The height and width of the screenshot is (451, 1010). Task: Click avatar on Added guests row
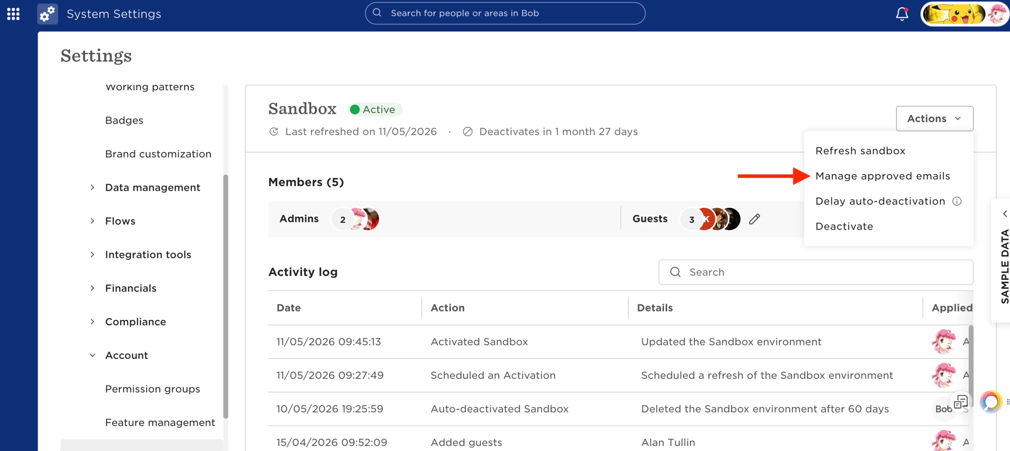click(943, 440)
